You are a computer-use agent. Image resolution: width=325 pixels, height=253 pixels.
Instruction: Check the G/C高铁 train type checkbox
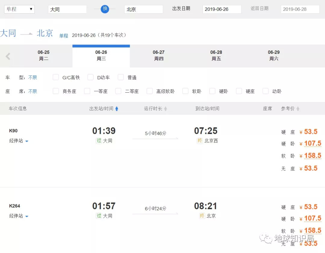tap(56, 77)
